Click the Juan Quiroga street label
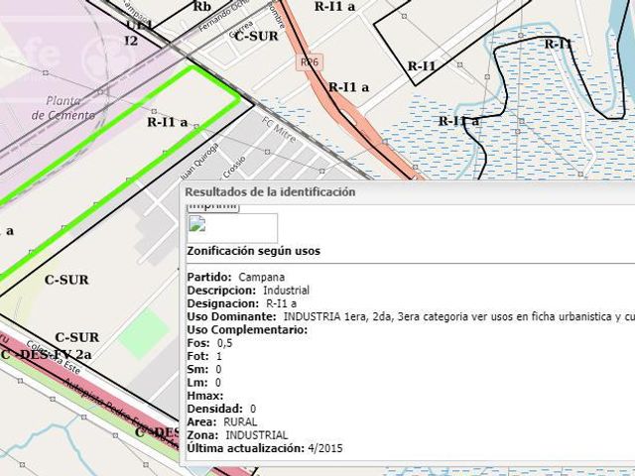 [199, 162]
